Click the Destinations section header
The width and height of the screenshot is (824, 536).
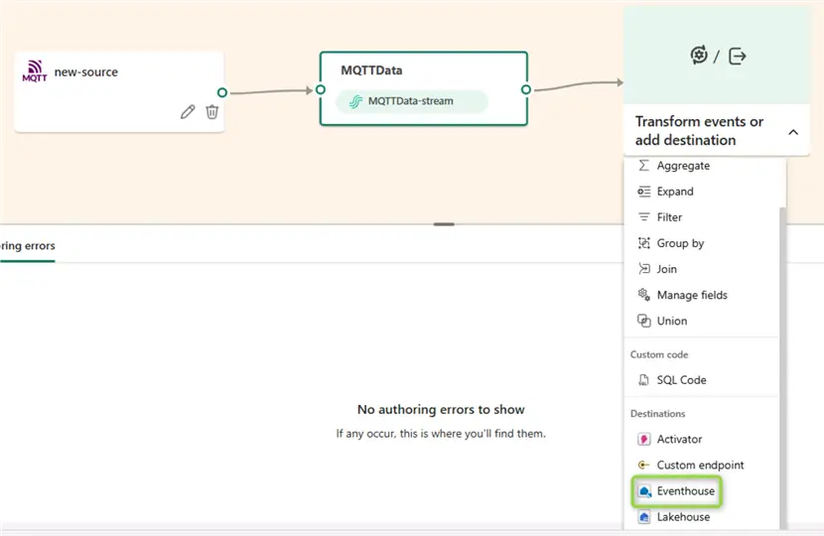coord(657,414)
